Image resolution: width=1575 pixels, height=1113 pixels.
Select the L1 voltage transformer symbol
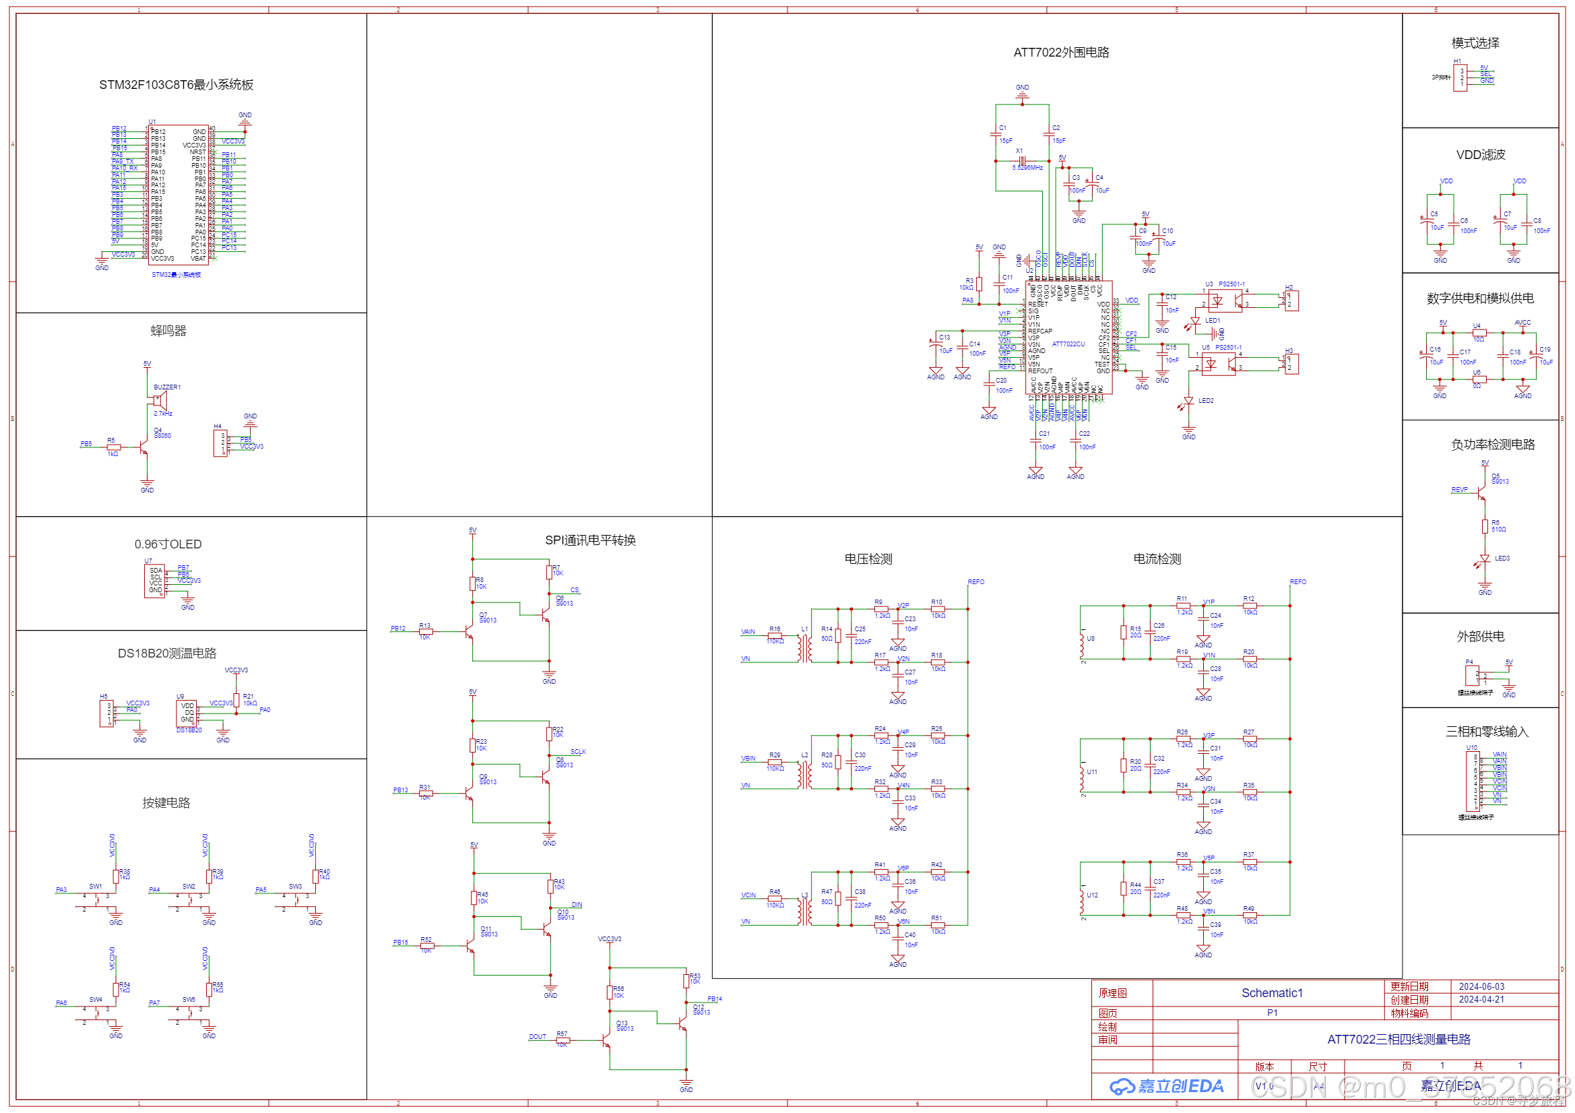[804, 647]
